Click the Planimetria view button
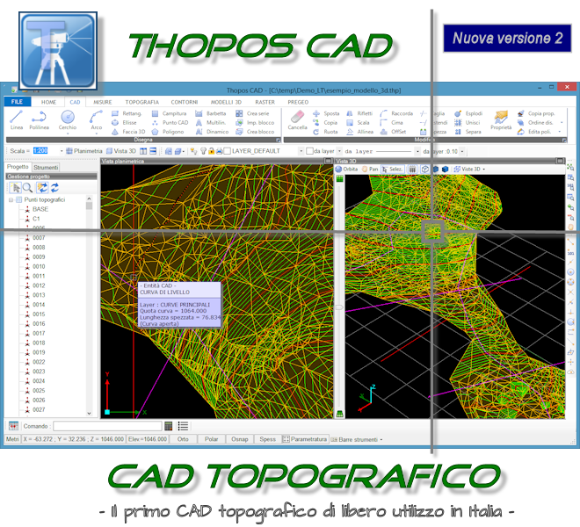This screenshot has width=580, height=527. point(84,151)
